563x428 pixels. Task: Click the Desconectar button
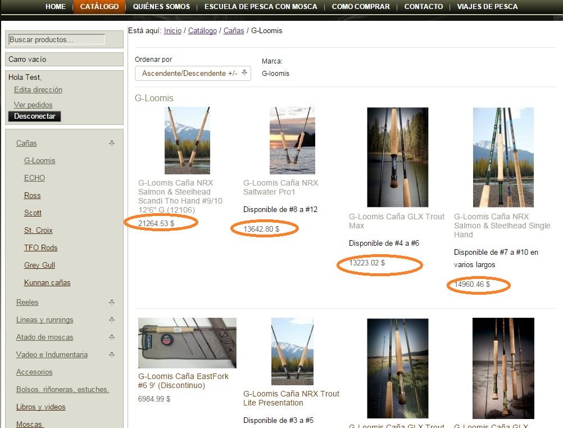pyautogui.click(x=34, y=116)
